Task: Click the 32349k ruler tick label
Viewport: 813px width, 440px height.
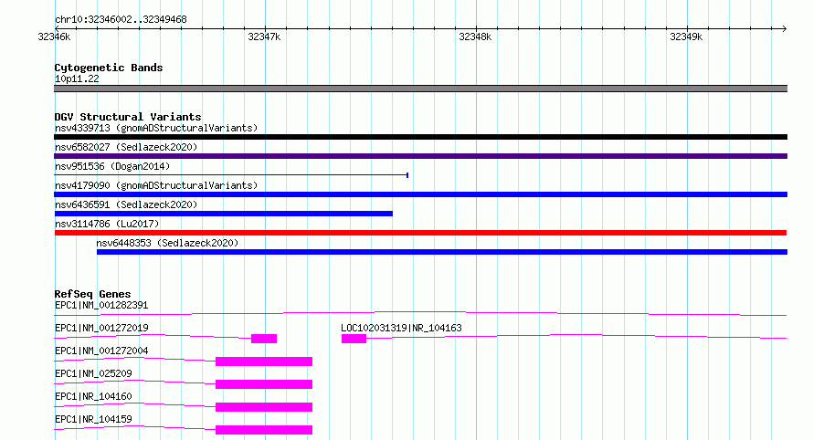Action: coord(686,37)
